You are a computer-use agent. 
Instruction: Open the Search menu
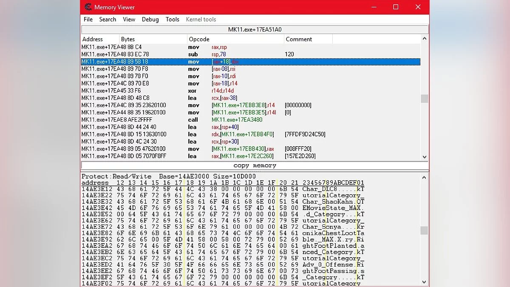(108, 20)
